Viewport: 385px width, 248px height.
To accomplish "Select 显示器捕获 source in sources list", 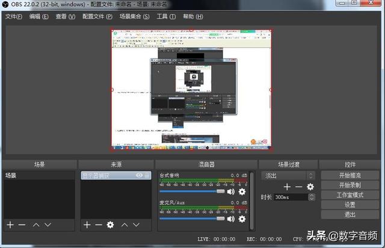I will [116, 175].
